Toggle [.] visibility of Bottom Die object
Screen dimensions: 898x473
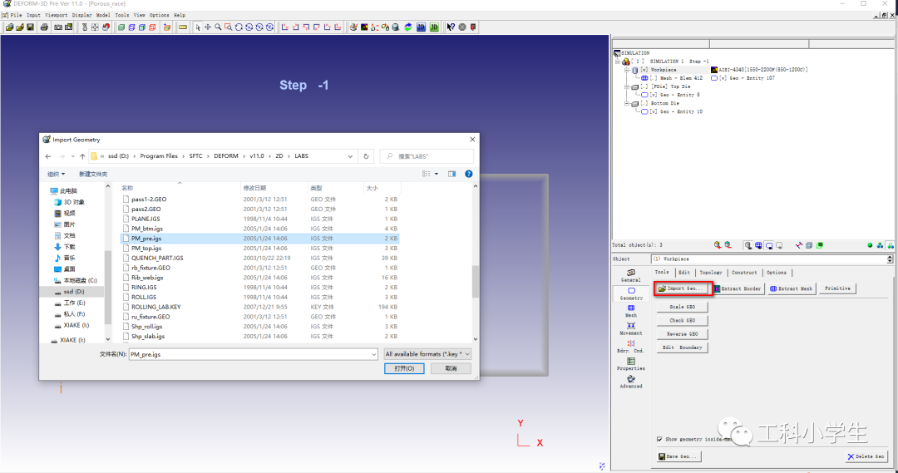tap(644, 103)
